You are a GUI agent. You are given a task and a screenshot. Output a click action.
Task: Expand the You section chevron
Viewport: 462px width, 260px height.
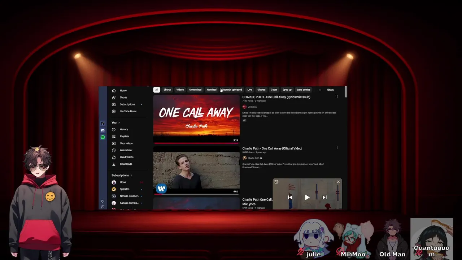tap(119, 123)
